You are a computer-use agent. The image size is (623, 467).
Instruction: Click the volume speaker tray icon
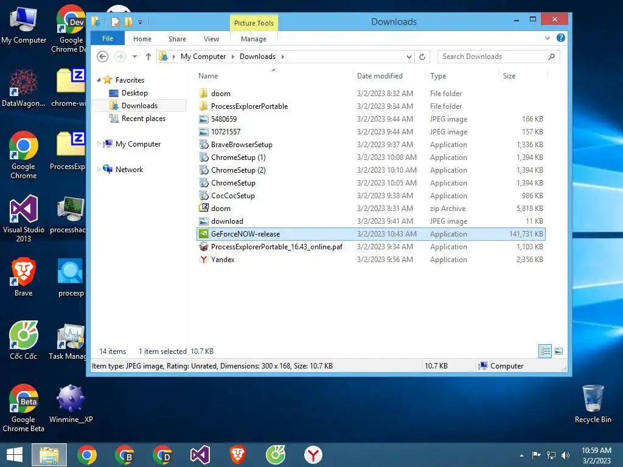[565, 455]
